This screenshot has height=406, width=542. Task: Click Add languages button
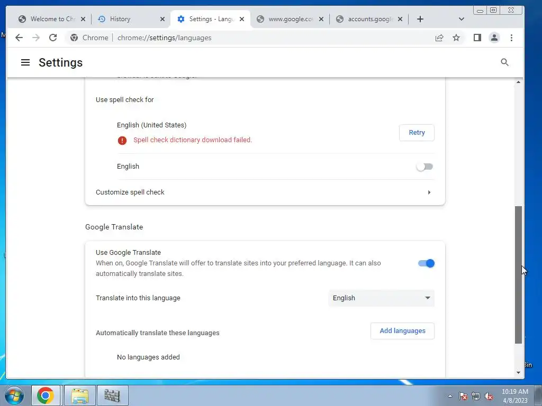click(x=402, y=331)
